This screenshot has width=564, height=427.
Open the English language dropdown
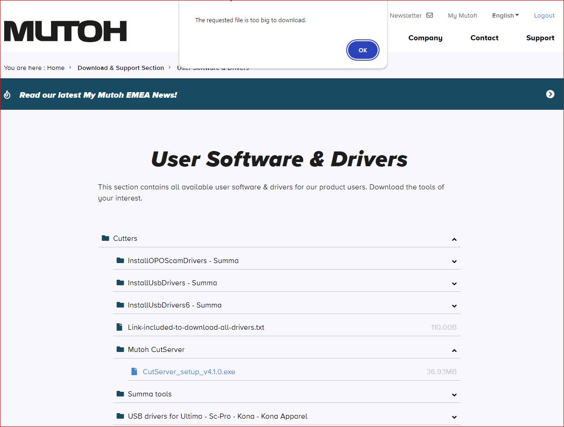[506, 15]
